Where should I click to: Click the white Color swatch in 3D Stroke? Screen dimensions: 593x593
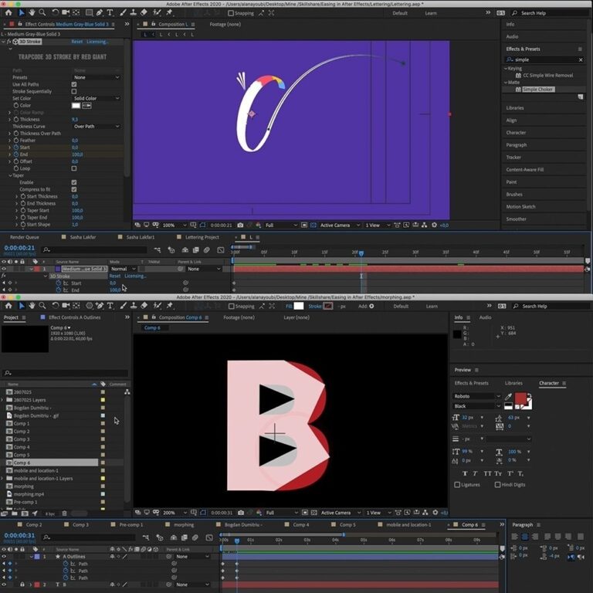tap(76, 106)
